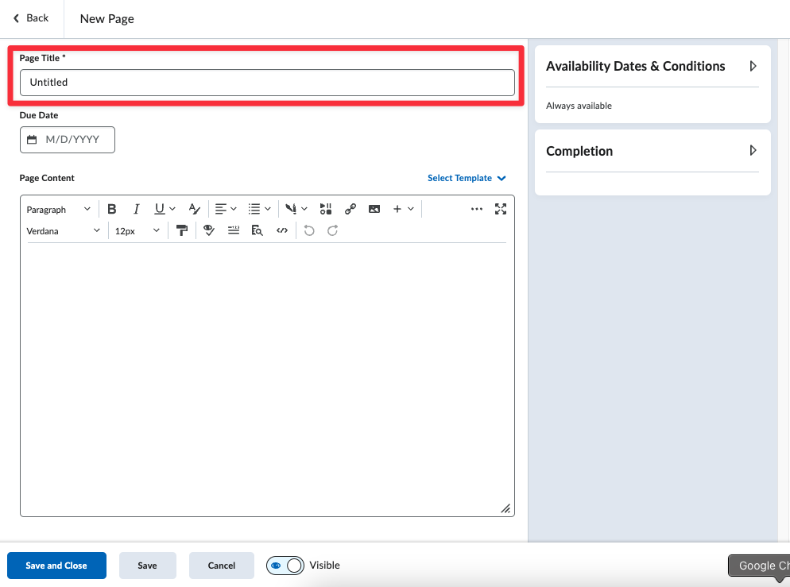Viewport: 790px width, 587px height.
Task: Open the Select Template menu
Action: pyautogui.click(x=467, y=178)
